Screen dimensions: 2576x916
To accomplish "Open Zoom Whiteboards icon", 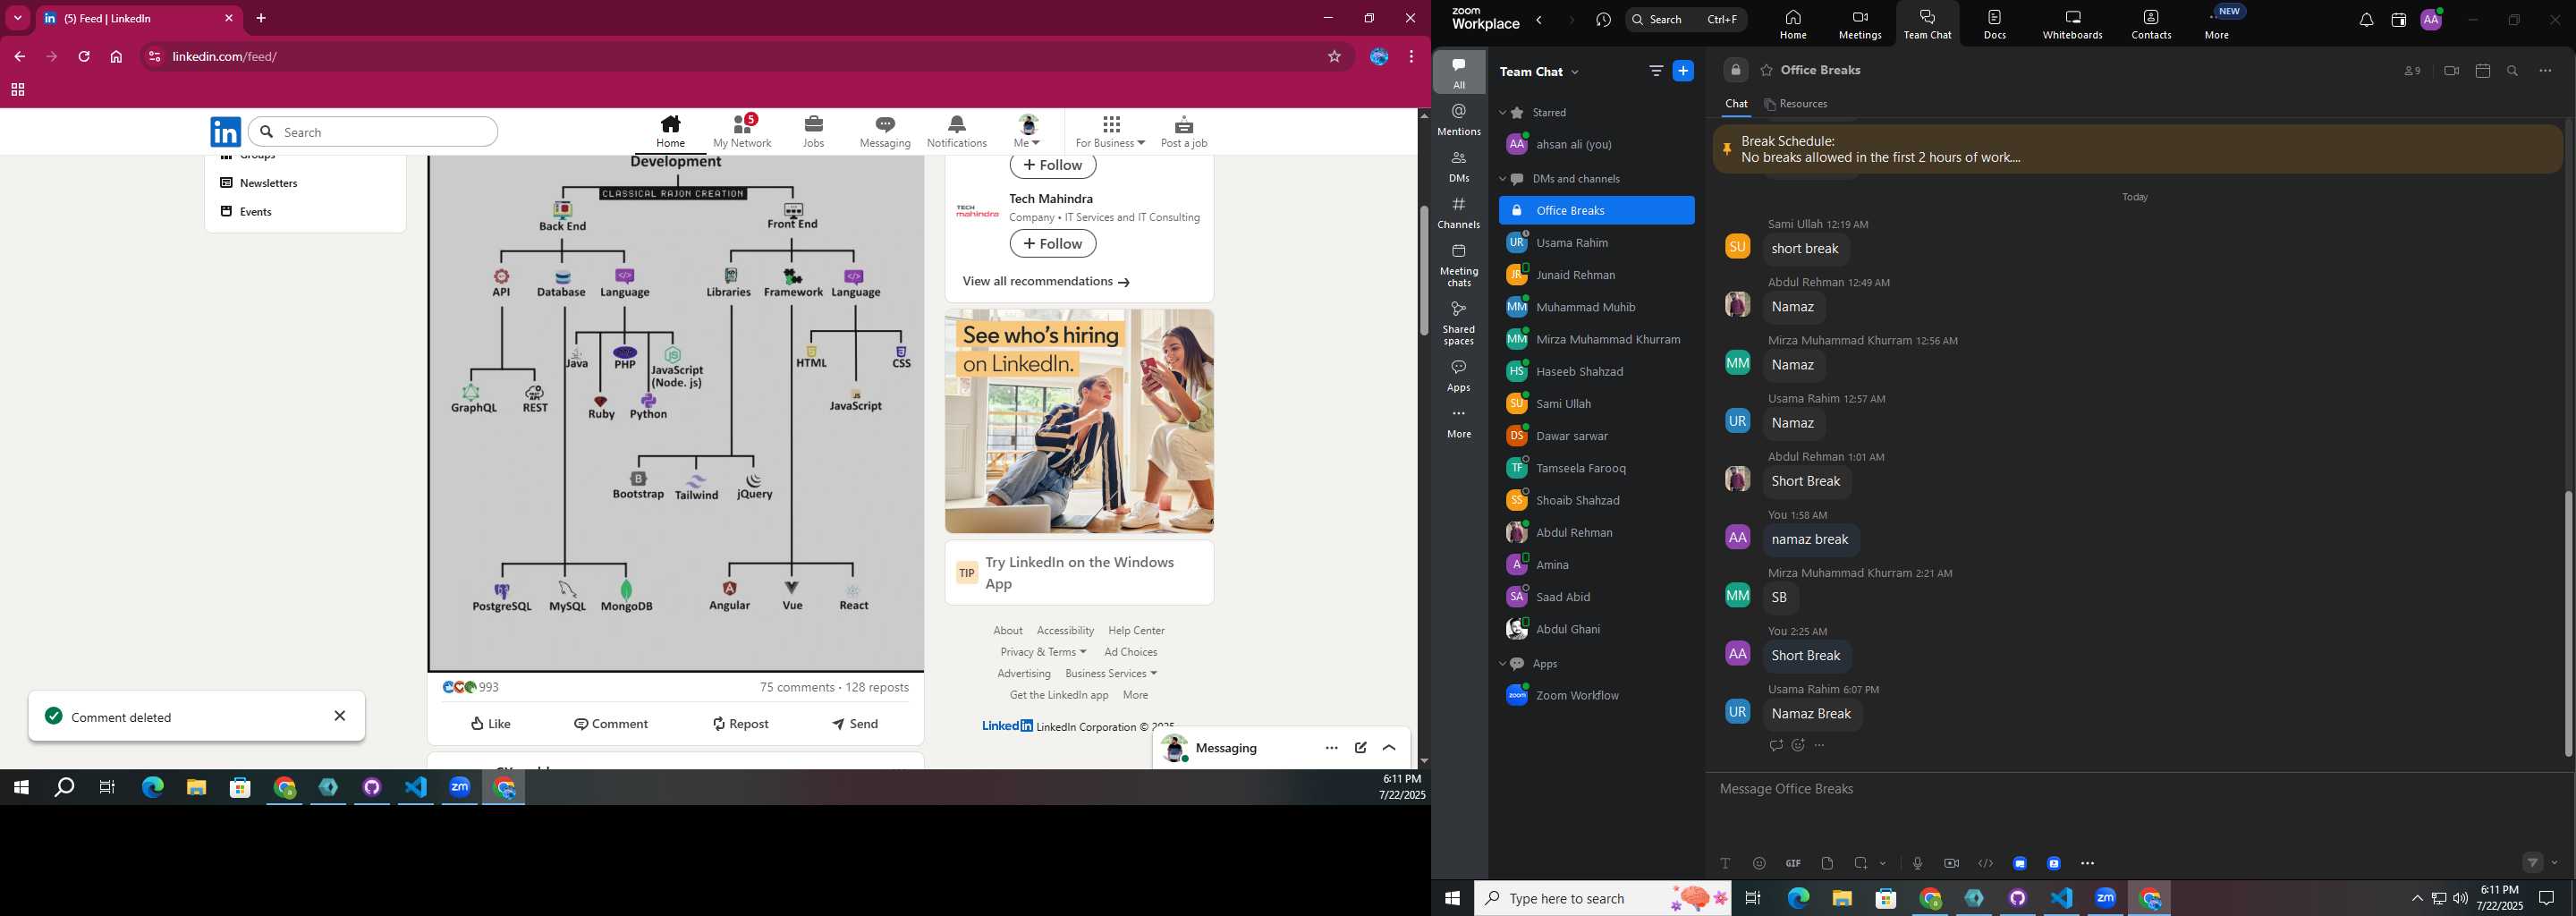I will coord(2072,24).
